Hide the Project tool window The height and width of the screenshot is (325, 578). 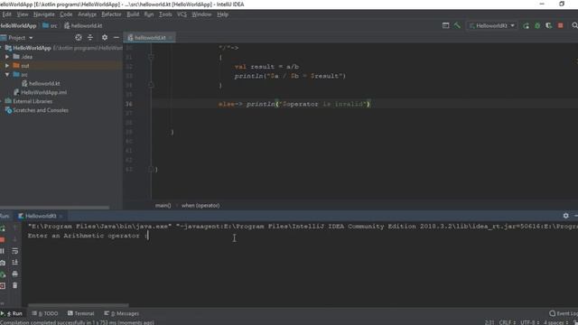(x=117, y=38)
